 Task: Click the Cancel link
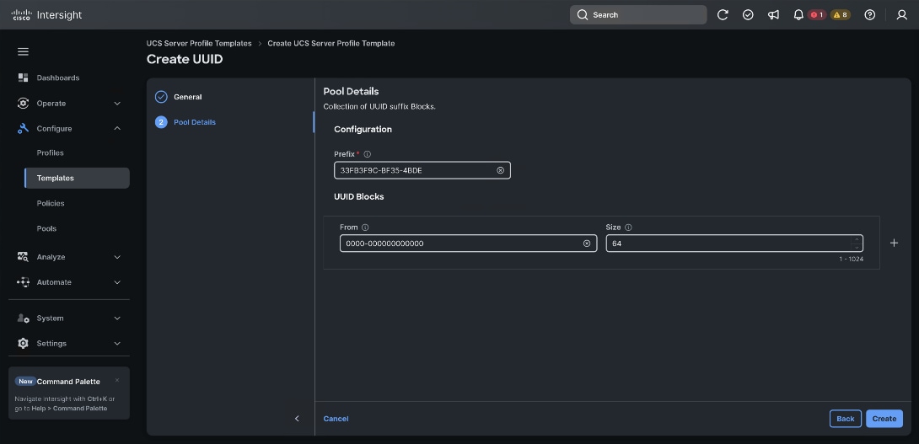coord(336,419)
